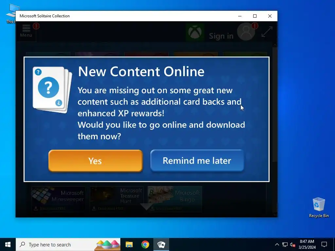Click the orange Yes button

pos(96,161)
